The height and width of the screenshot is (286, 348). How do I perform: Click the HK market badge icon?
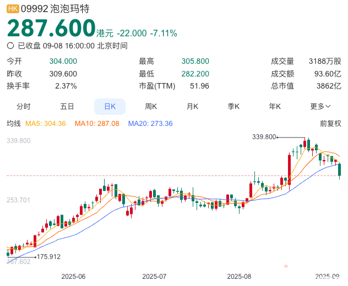coord(13,9)
